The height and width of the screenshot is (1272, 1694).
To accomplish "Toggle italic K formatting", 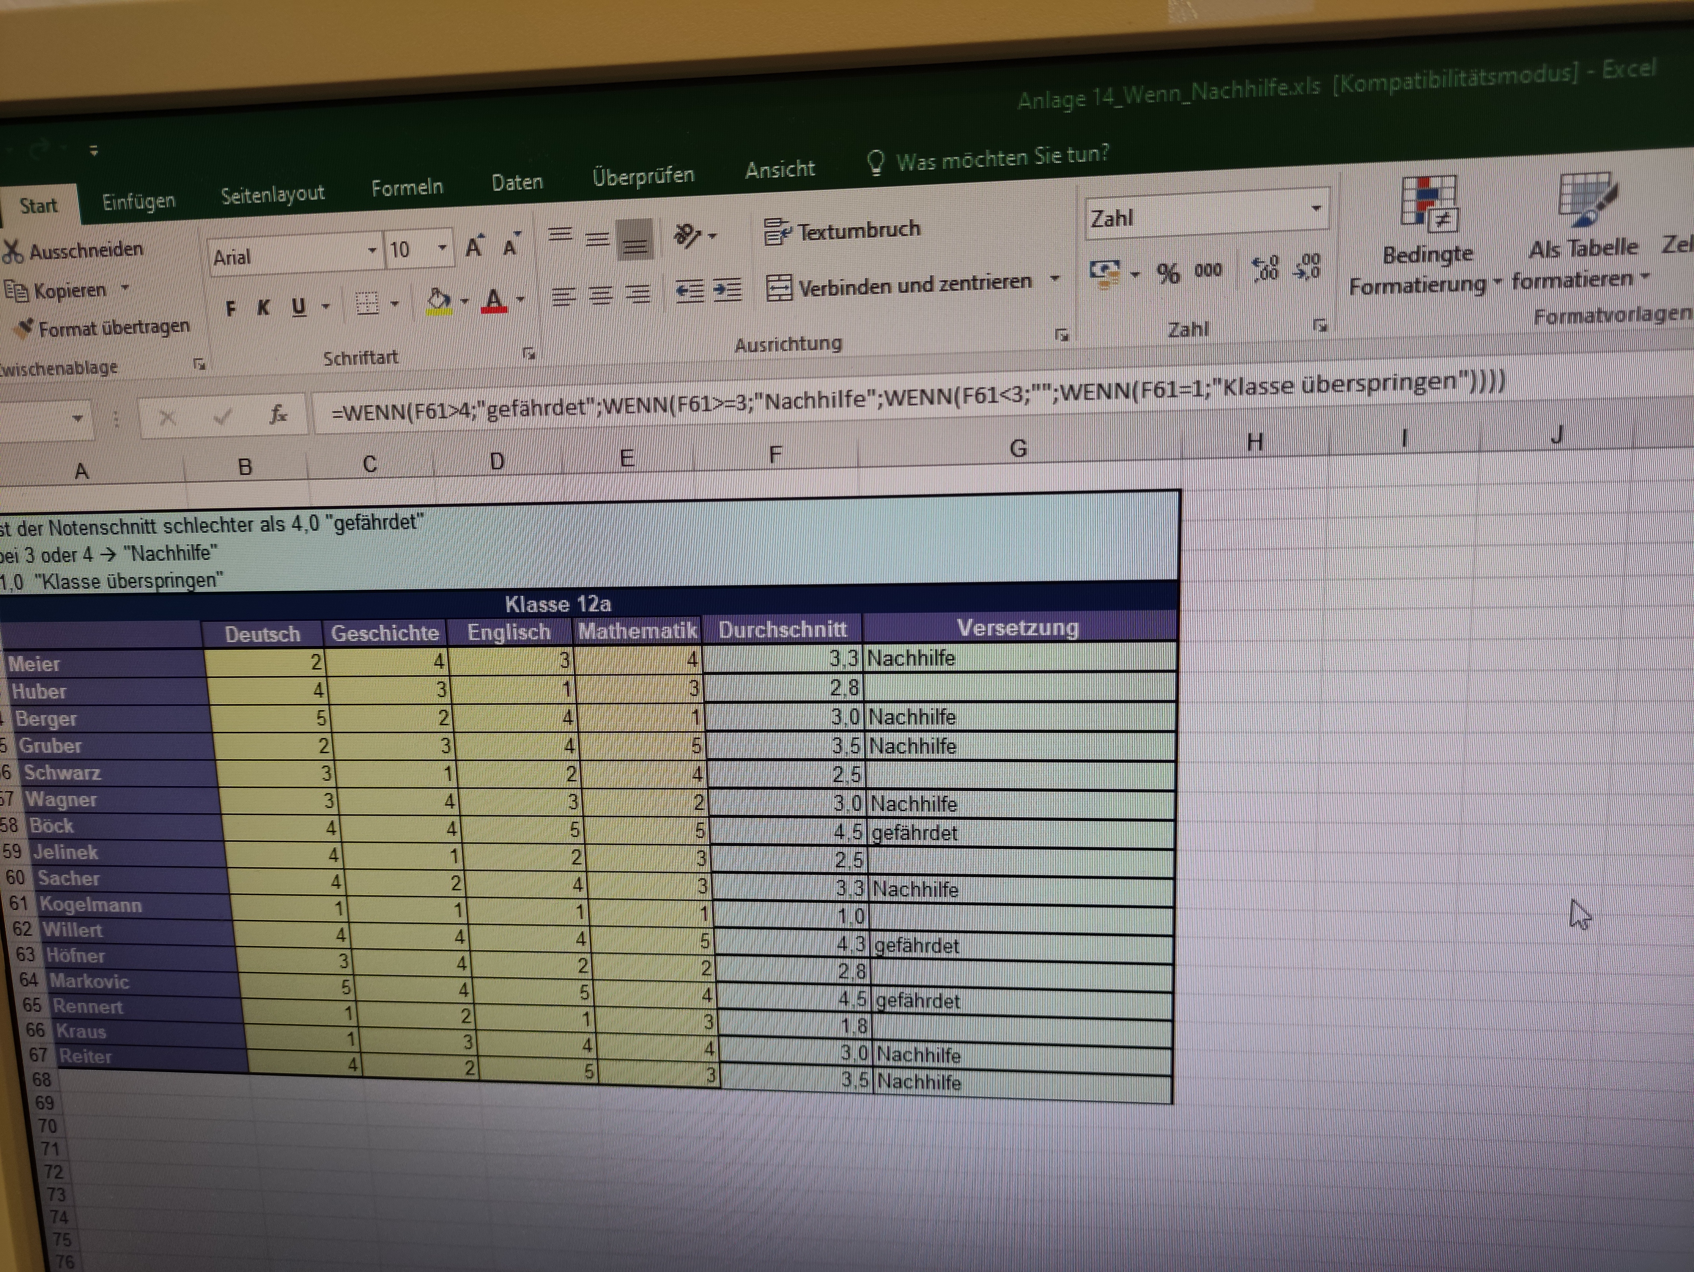I will tap(263, 308).
